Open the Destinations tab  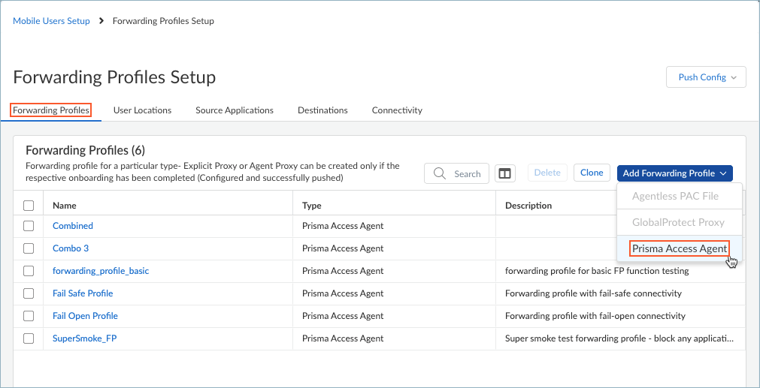point(322,110)
